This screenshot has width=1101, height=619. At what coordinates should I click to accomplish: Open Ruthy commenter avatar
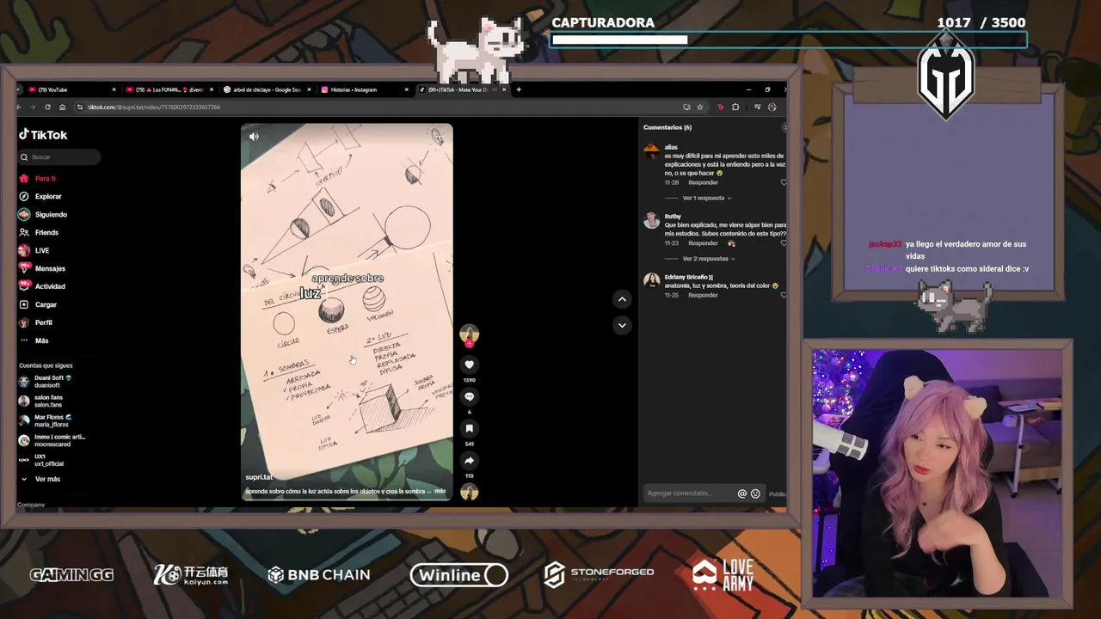(652, 220)
